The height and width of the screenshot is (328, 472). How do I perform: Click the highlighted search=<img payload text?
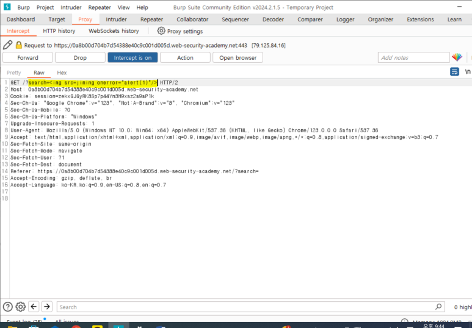tap(93, 82)
